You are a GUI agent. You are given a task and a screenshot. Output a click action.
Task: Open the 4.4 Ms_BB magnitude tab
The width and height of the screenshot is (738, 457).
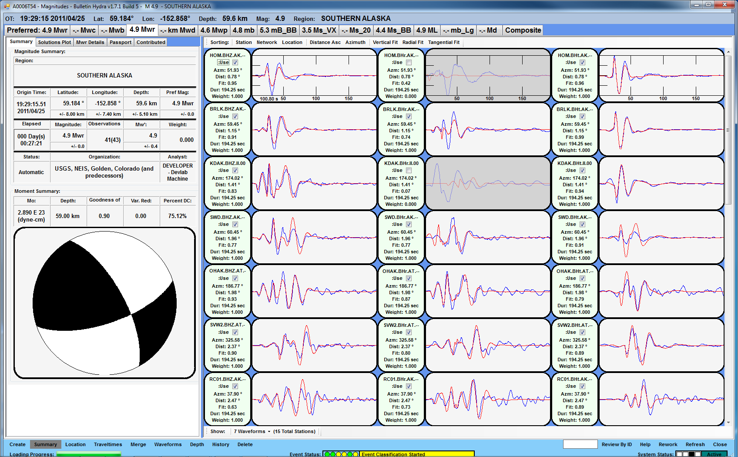point(393,30)
